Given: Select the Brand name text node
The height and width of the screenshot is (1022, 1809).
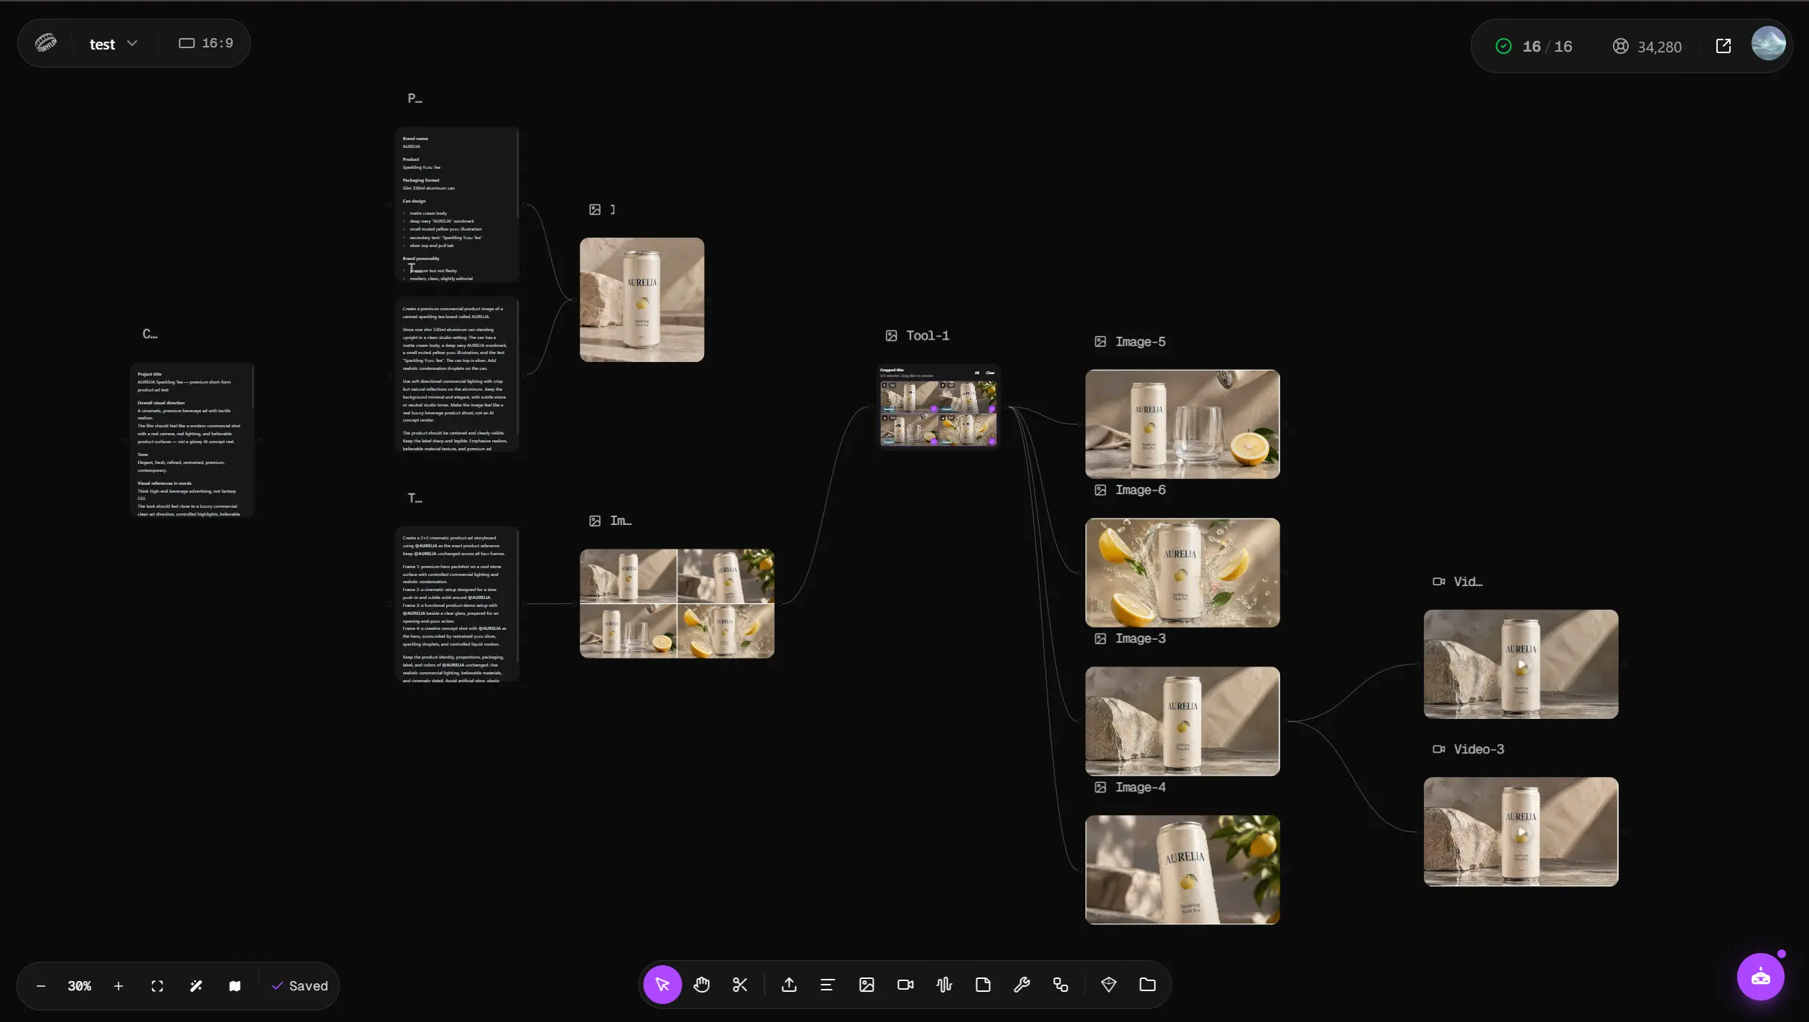Looking at the screenshot, I should 457,205.
